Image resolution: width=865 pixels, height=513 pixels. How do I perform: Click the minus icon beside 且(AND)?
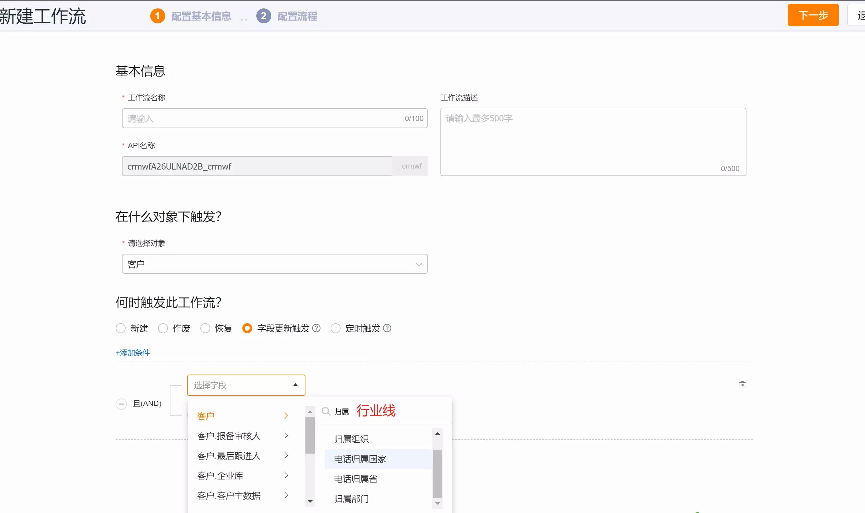121,403
